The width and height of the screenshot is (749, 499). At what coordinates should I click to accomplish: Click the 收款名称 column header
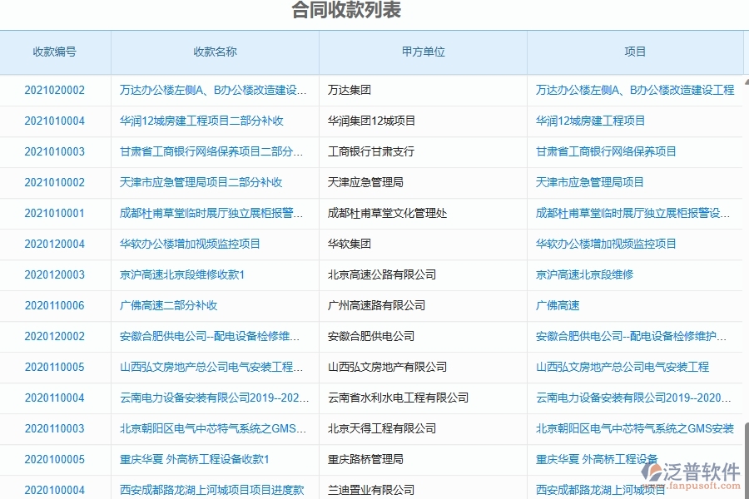point(214,51)
